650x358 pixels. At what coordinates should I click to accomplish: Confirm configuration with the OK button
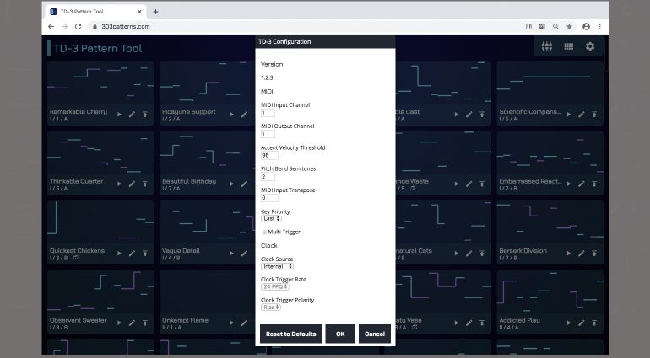click(340, 334)
